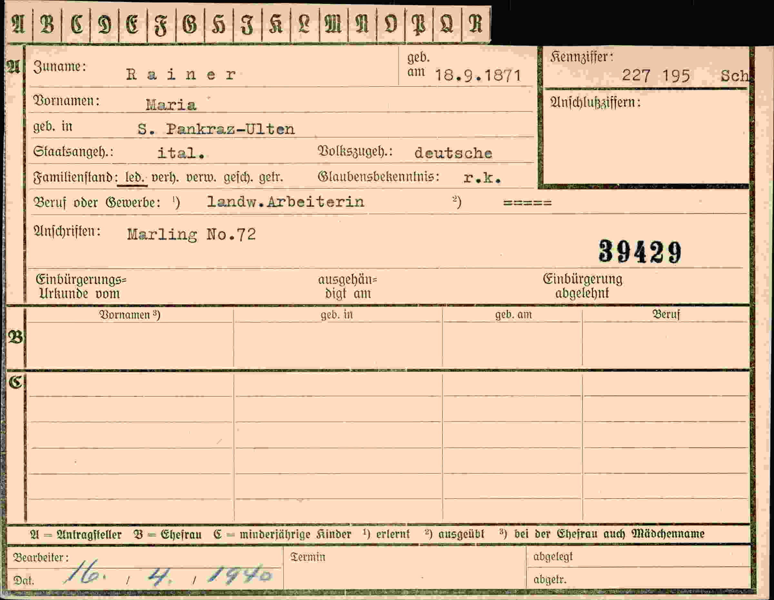Click the 'Anschlußziffern:' label

coord(595,103)
